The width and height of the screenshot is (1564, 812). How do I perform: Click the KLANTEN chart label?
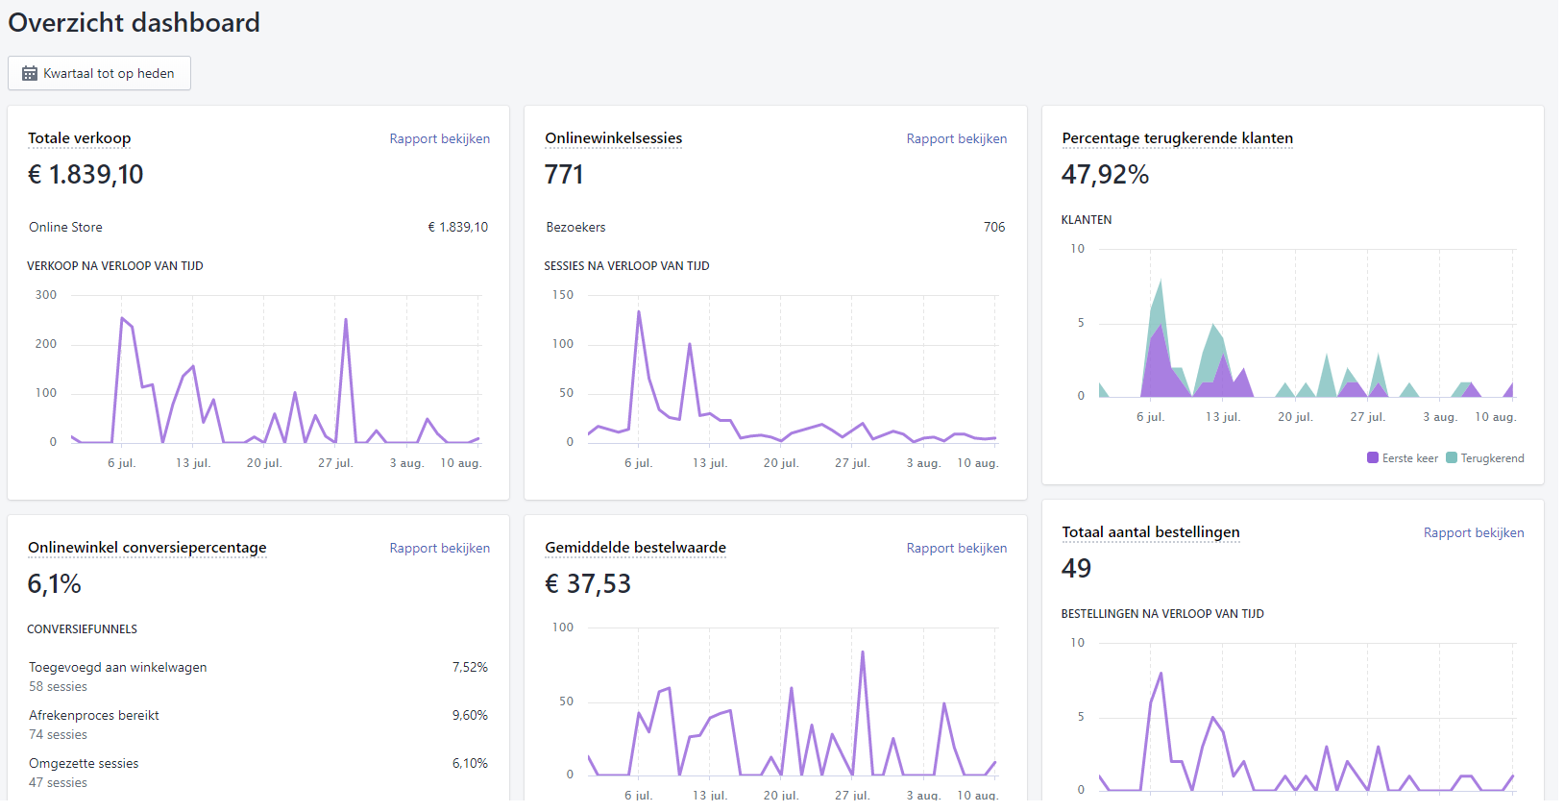point(1087,220)
